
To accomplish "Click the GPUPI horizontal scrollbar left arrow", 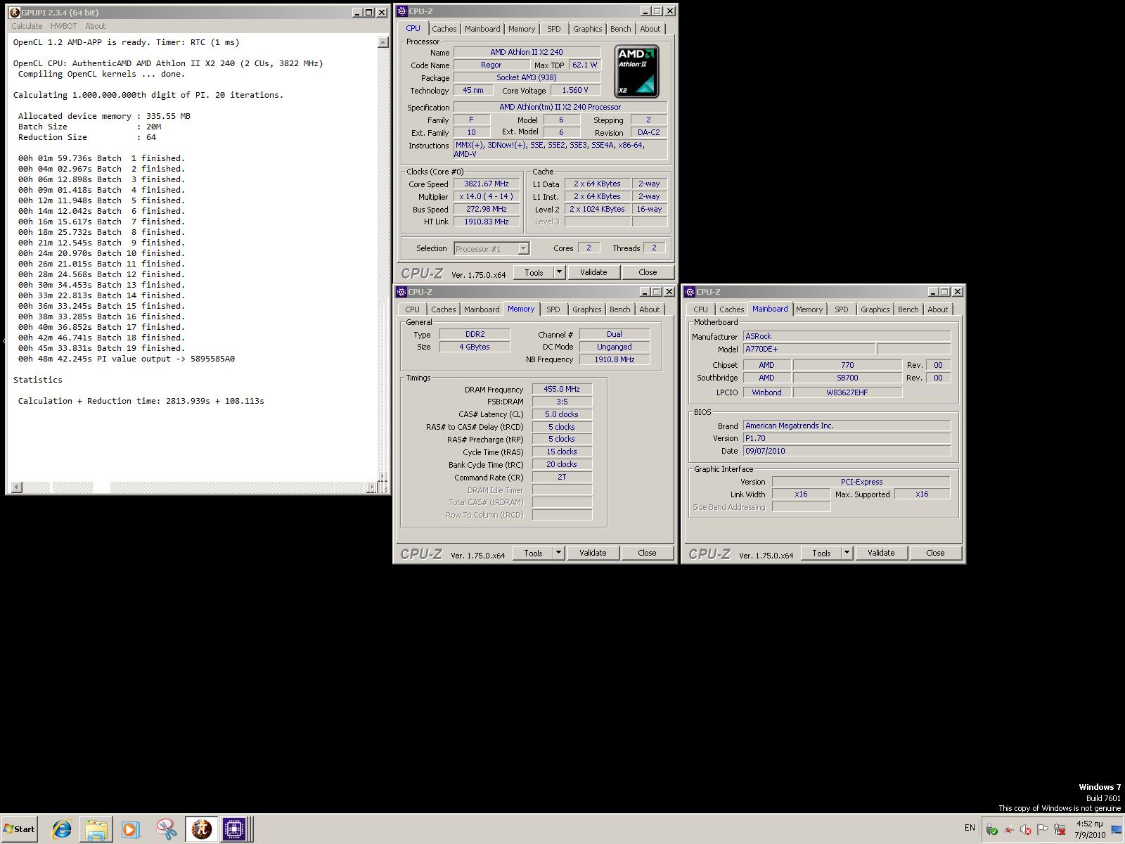I will tap(17, 487).
